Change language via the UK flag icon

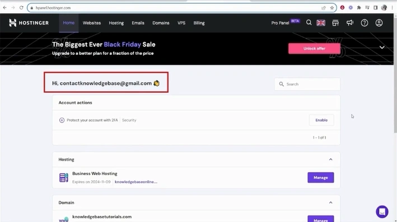(321, 23)
